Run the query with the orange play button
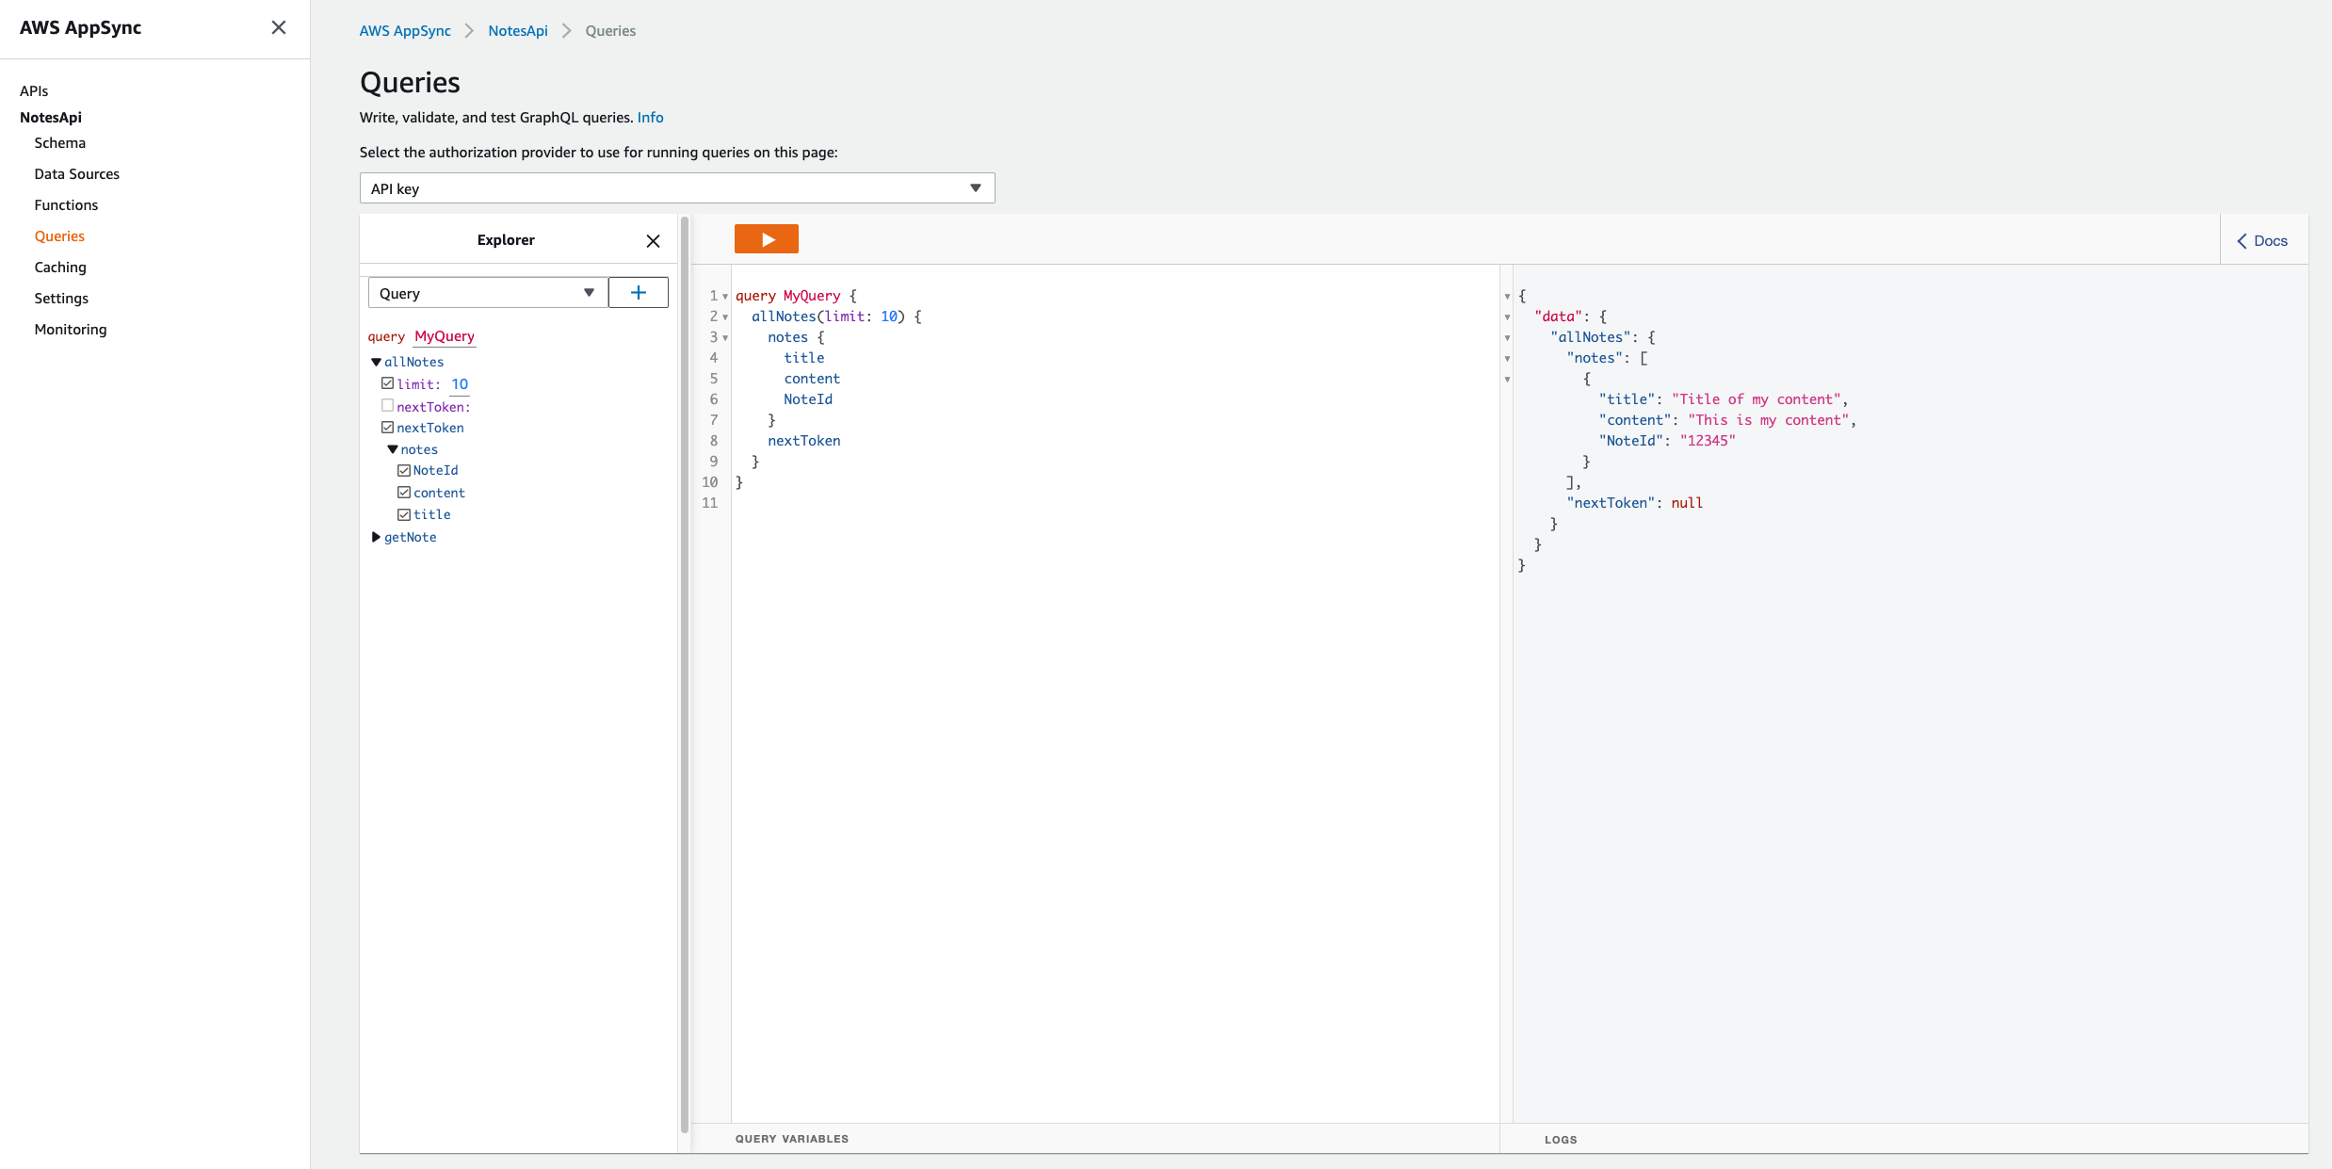The width and height of the screenshot is (2332, 1169). [766, 239]
